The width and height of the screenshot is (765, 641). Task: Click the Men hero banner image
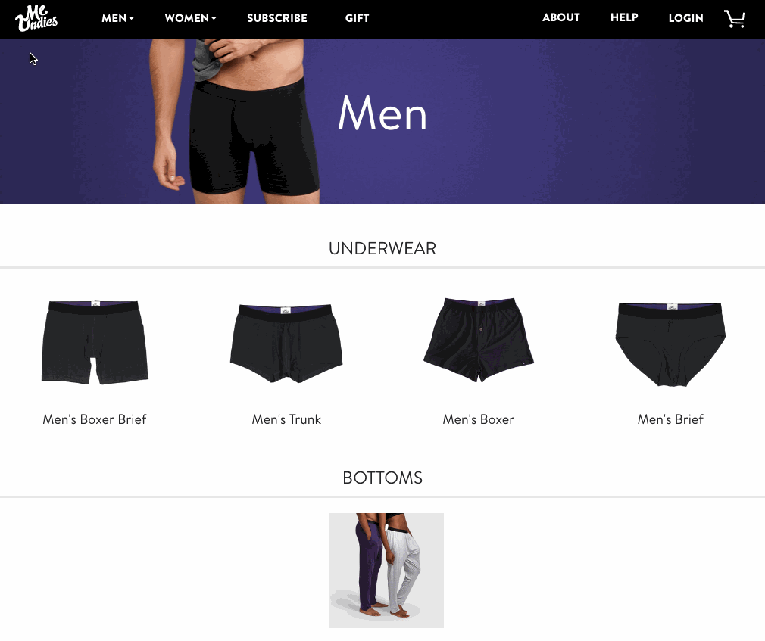click(382, 121)
